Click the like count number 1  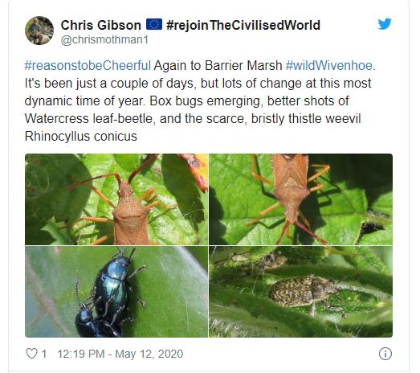[x=44, y=354]
